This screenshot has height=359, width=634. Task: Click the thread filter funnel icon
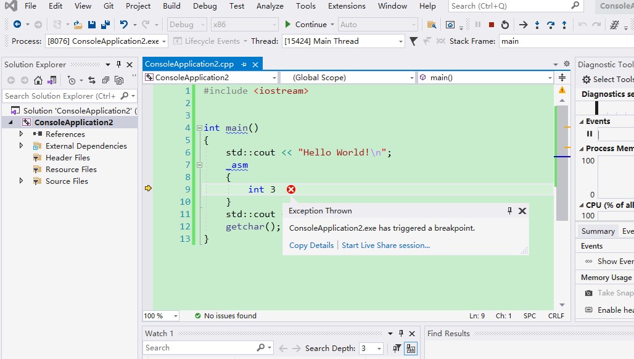[413, 41]
